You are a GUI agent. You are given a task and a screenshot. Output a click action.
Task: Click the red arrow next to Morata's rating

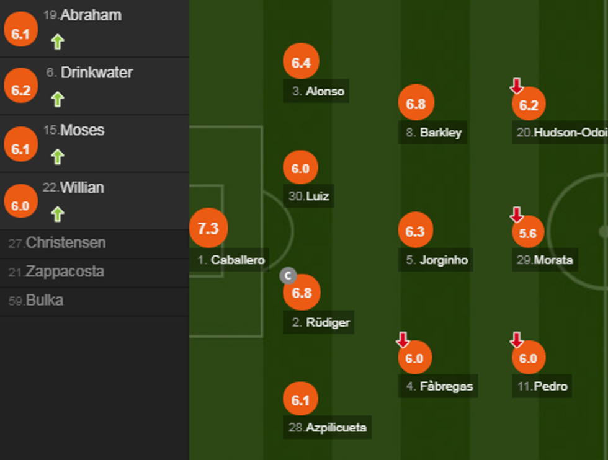517,215
